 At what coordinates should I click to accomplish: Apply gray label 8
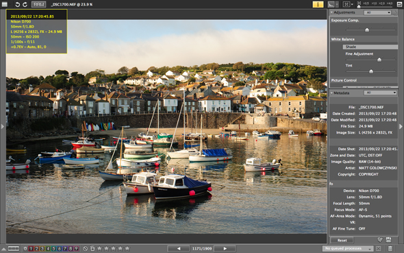point(71,249)
